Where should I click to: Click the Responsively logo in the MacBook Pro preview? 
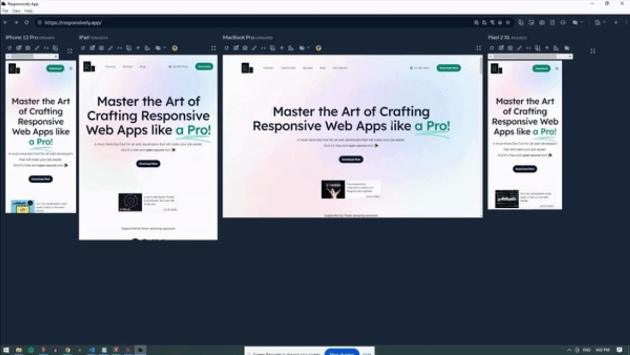pyautogui.click(x=247, y=68)
